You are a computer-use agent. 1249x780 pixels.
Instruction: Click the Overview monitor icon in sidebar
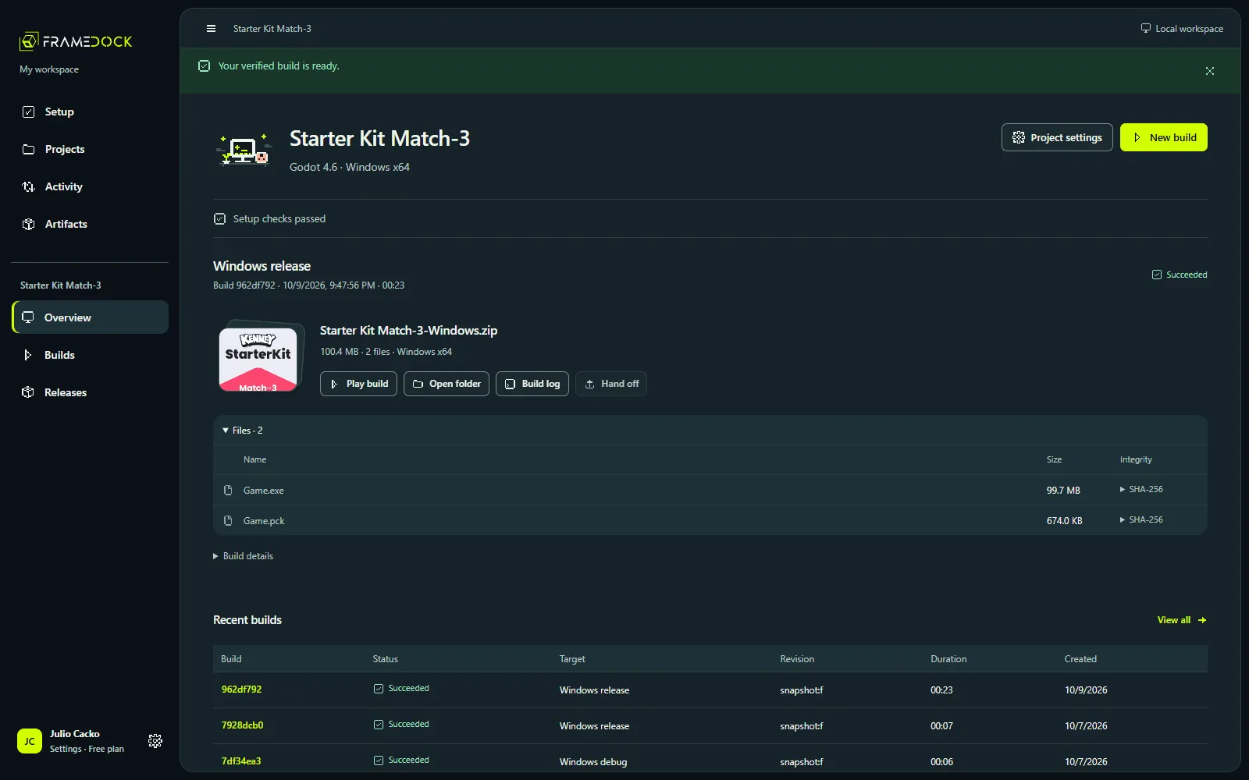coord(28,317)
